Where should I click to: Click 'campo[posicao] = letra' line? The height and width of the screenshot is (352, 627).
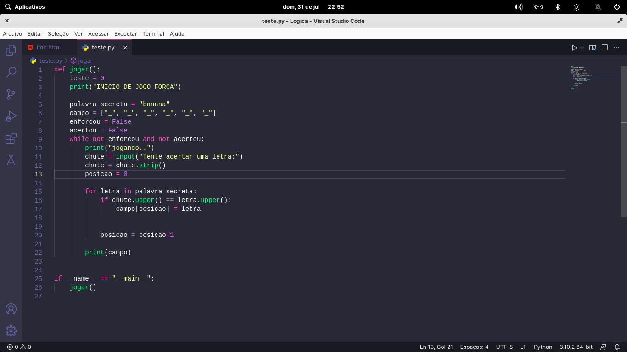pos(158,209)
